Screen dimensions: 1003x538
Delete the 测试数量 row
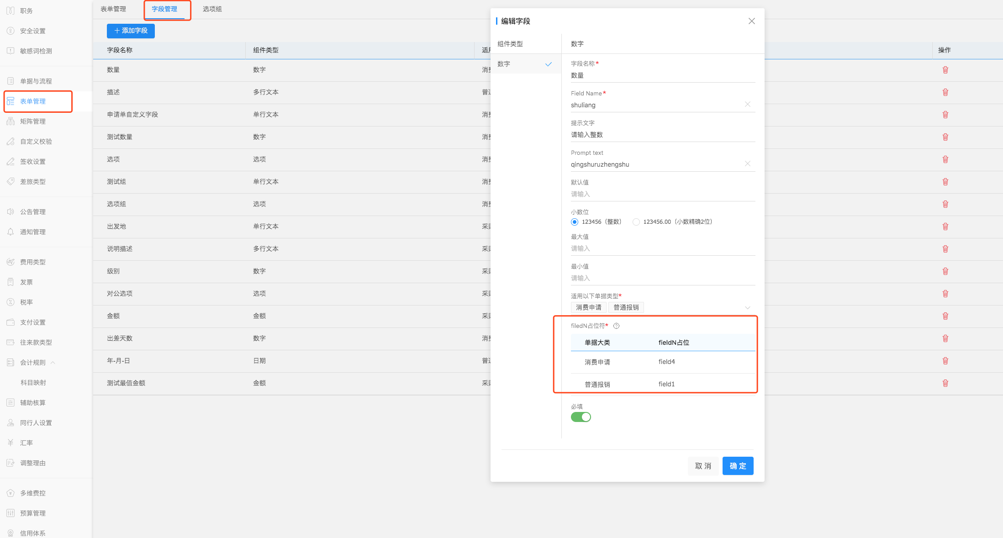point(945,137)
